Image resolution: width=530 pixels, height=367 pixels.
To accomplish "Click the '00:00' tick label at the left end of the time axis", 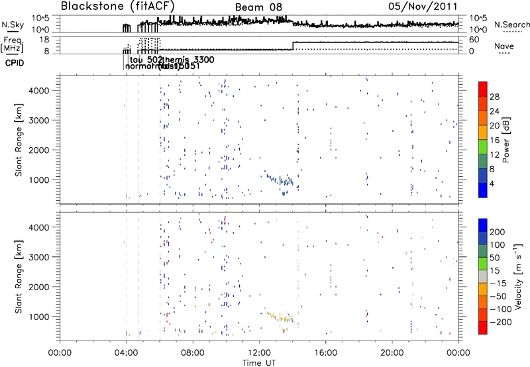I will [60, 353].
